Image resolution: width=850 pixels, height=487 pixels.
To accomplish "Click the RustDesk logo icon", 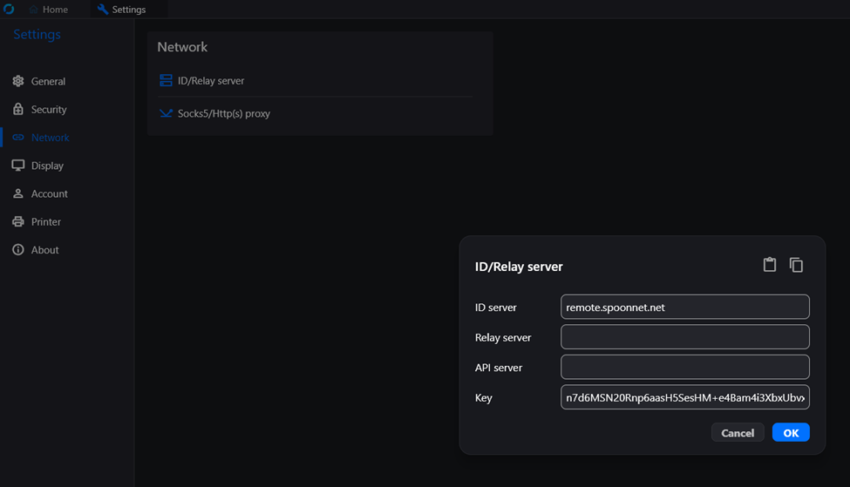I will [9, 10].
